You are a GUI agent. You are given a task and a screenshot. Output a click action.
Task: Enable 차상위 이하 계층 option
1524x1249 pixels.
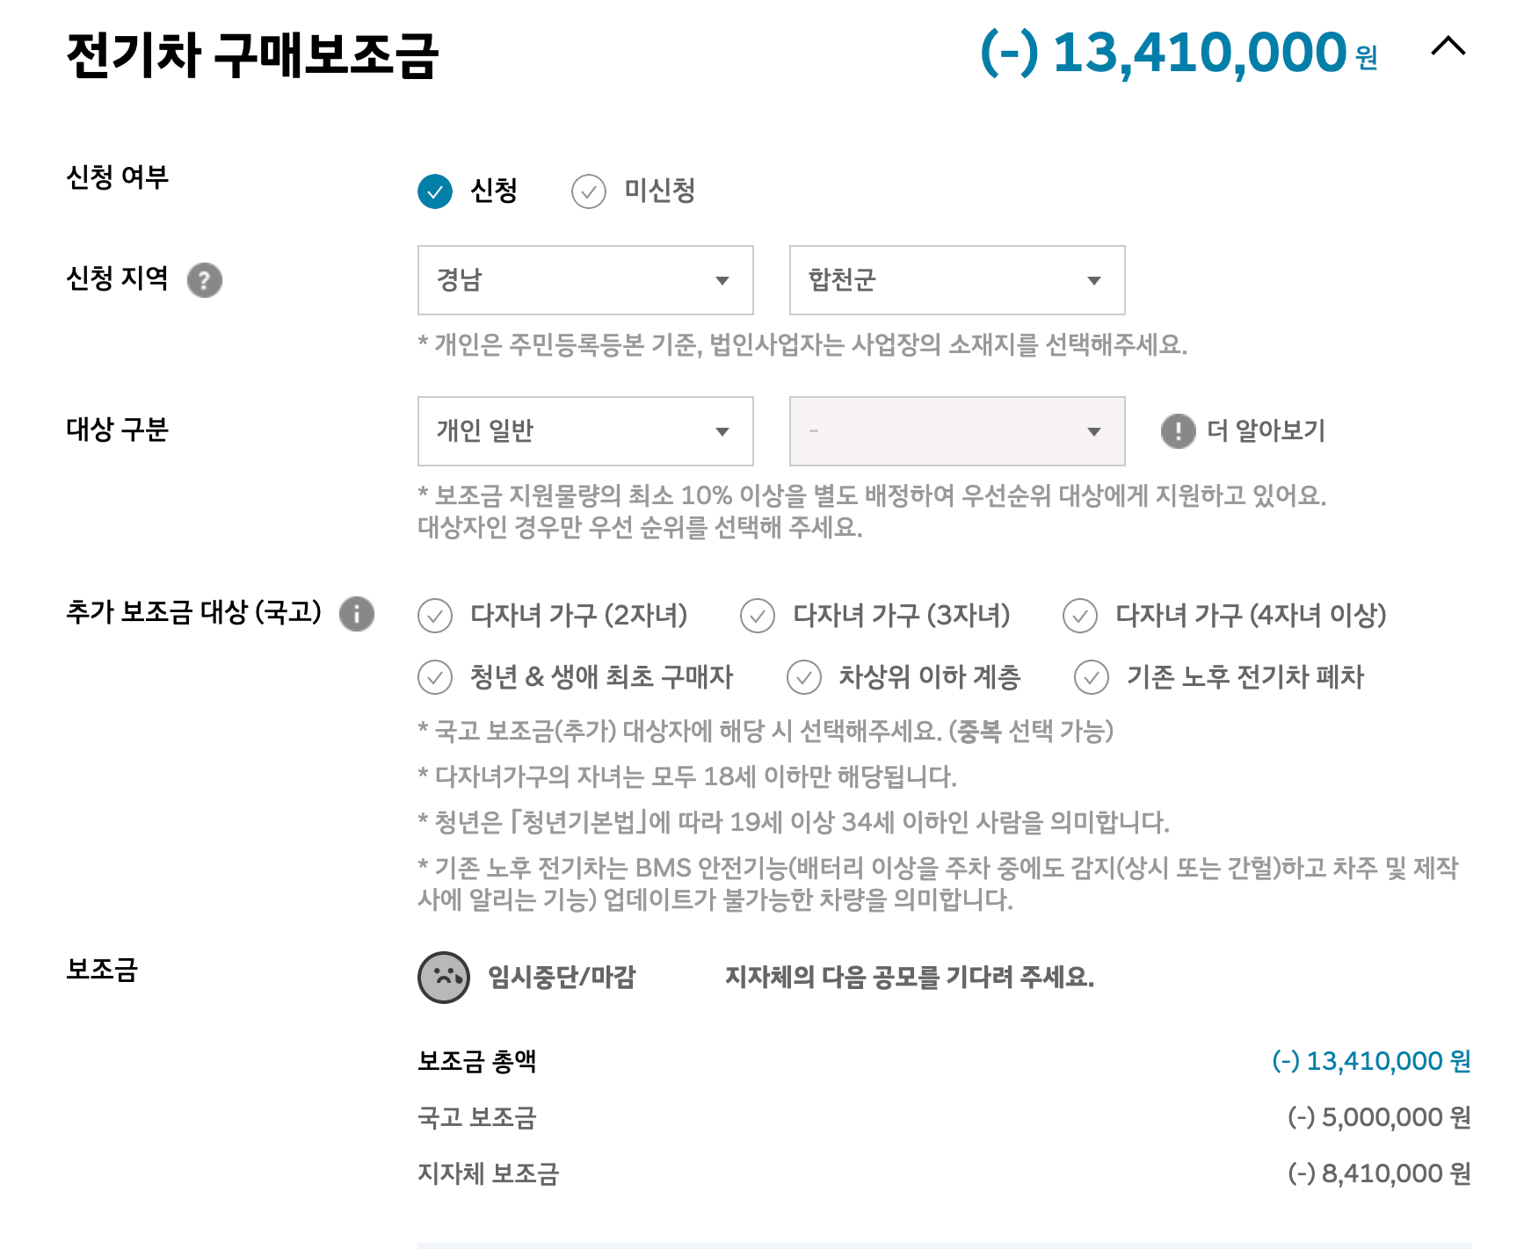(x=804, y=677)
